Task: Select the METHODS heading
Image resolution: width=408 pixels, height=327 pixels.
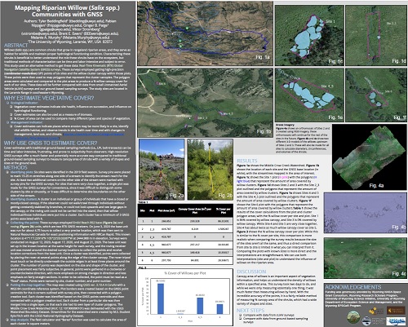Action: pyautogui.click(x=16, y=167)
